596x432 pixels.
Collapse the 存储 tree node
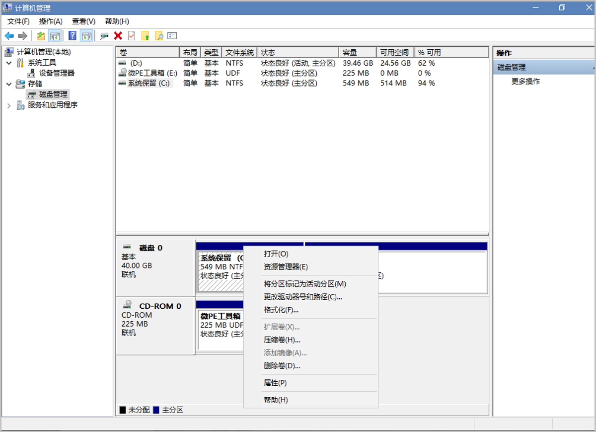(9, 84)
